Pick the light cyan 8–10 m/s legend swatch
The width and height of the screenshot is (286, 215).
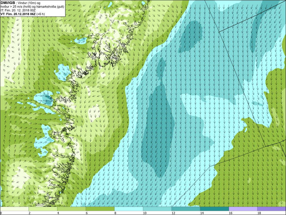click(129, 209)
